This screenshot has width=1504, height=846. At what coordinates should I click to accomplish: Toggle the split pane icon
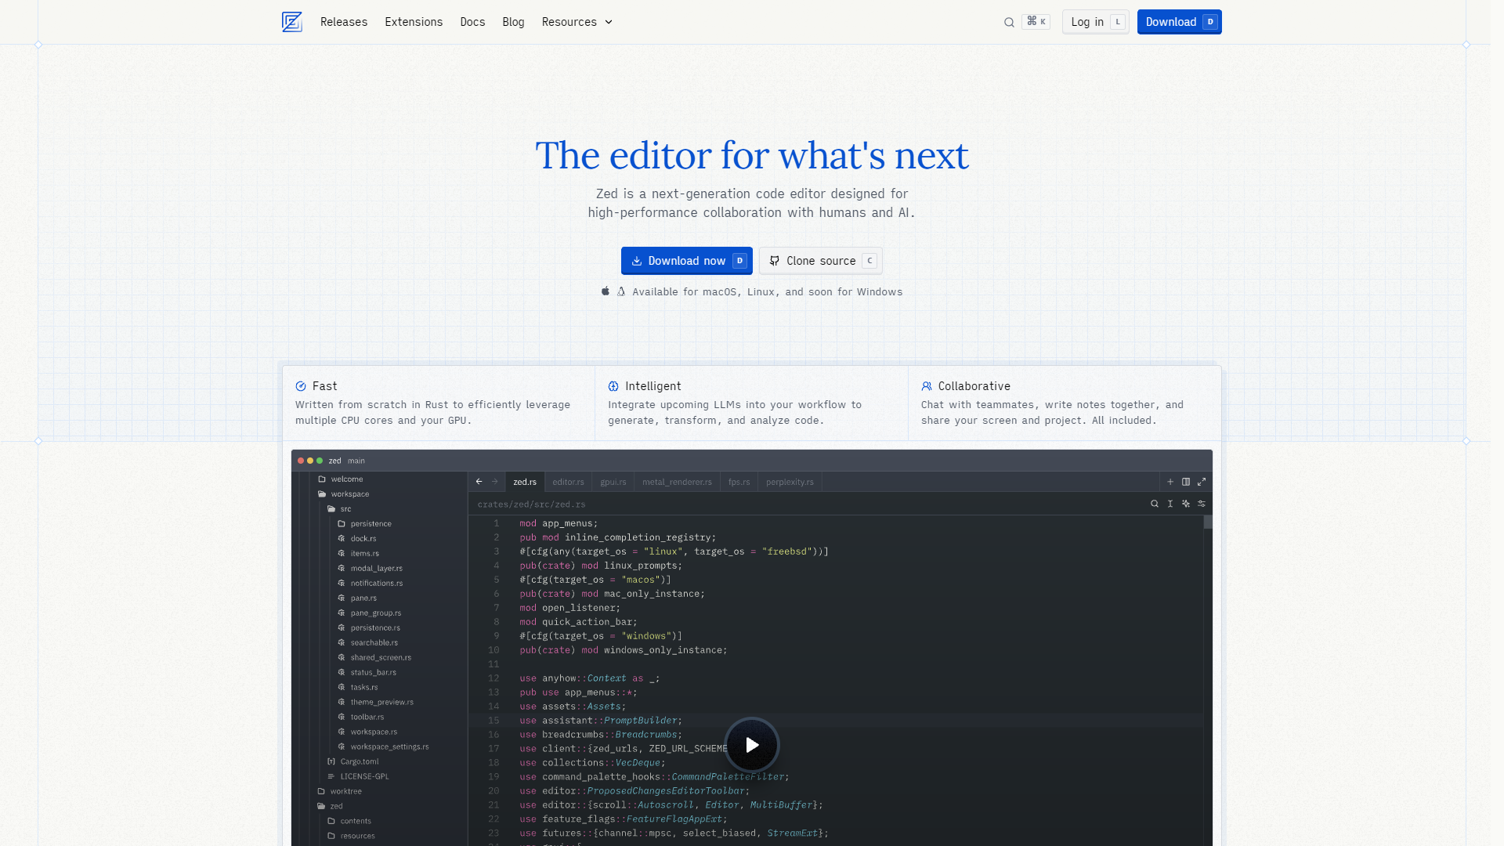point(1186,482)
